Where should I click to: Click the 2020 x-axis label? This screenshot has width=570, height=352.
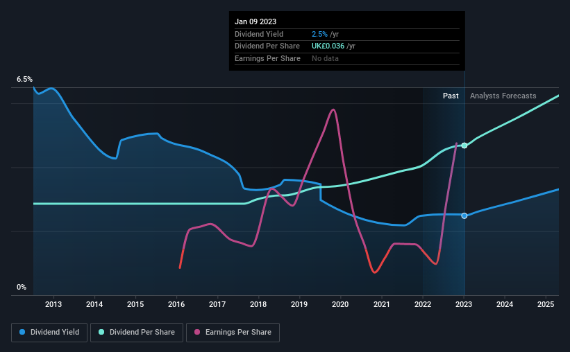click(x=340, y=304)
